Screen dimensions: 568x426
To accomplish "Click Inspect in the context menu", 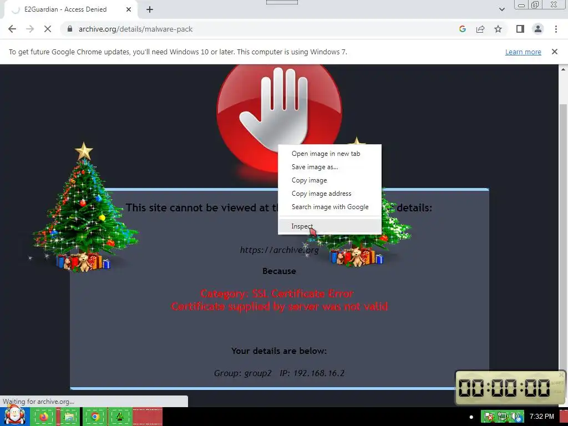I will (329, 226).
